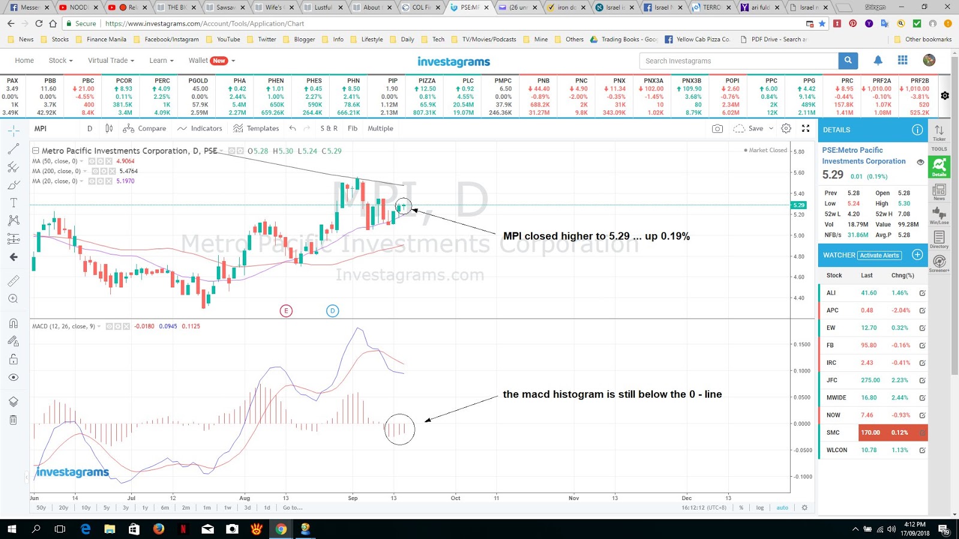
Task: Open the Wallet menu
Action: 212,60
